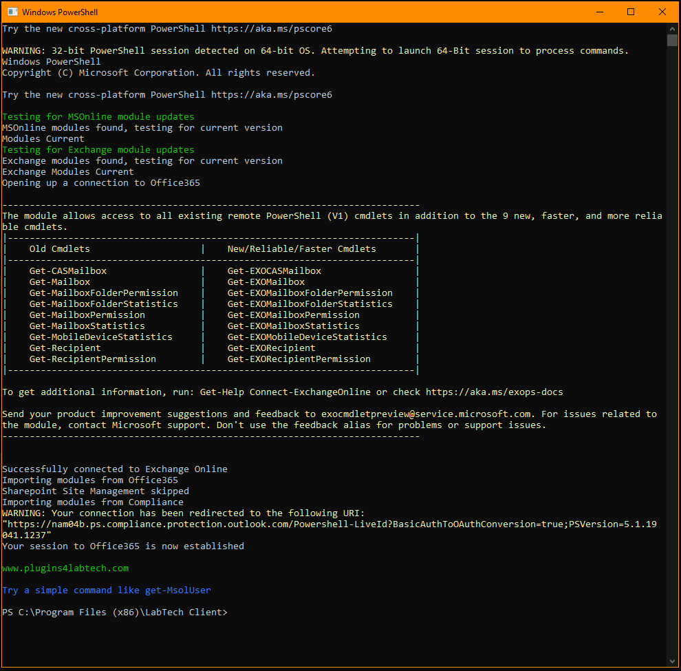Image resolution: width=681 pixels, height=671 pixels.
Task: Click 'Modules Current' line
Action: coord(43,139)
